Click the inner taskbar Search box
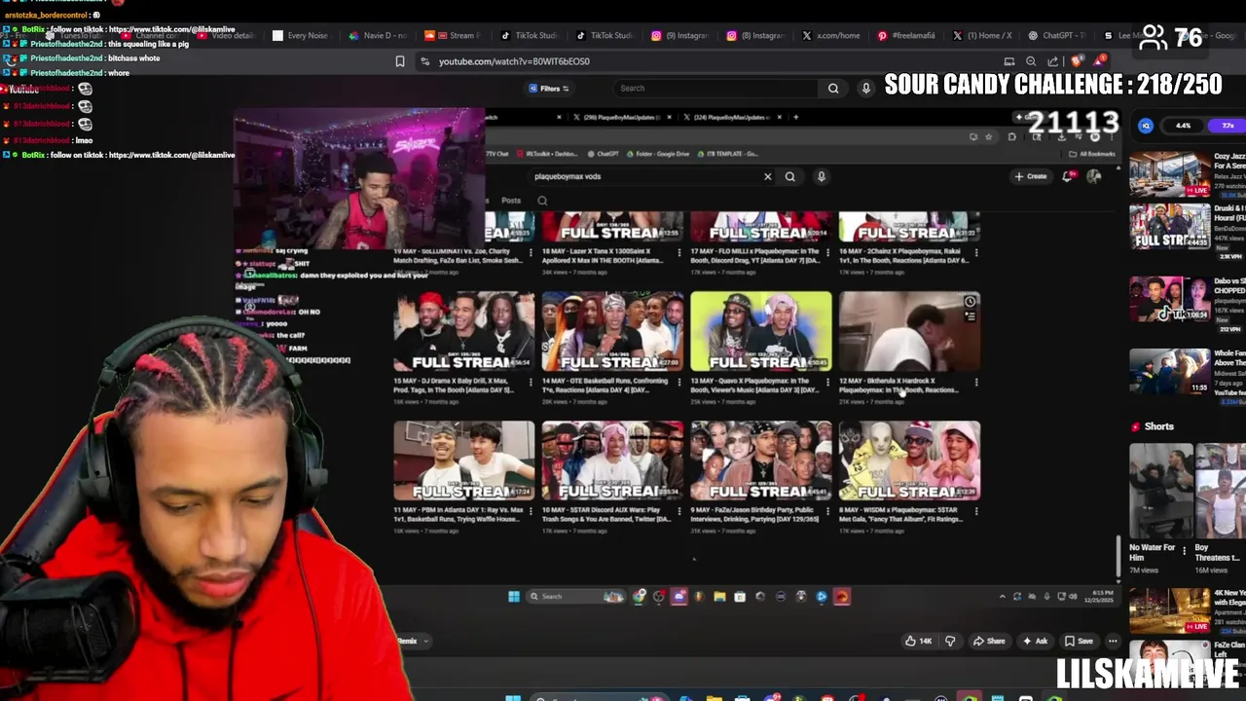Viewport: 1246px width, 701px height. click(576, 597)
